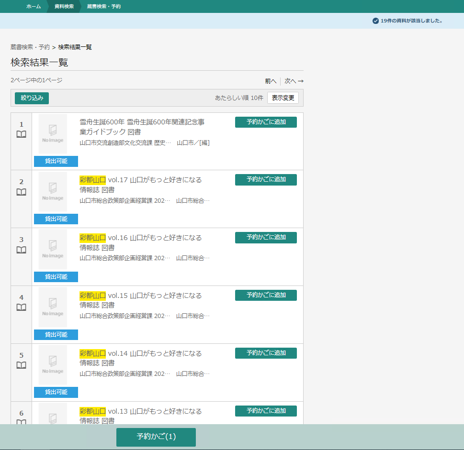Viewport: 464px width, 450px height.
Task: Click the book icon for result 4
Action: tap(21, 307)
